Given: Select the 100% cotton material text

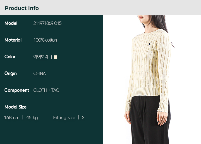Looking at the screenshot, I should (45, 40).
